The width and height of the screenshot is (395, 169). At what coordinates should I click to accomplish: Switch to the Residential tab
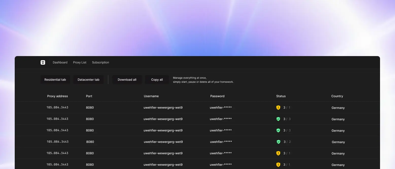pyautogui.click(x=55, y=79)
